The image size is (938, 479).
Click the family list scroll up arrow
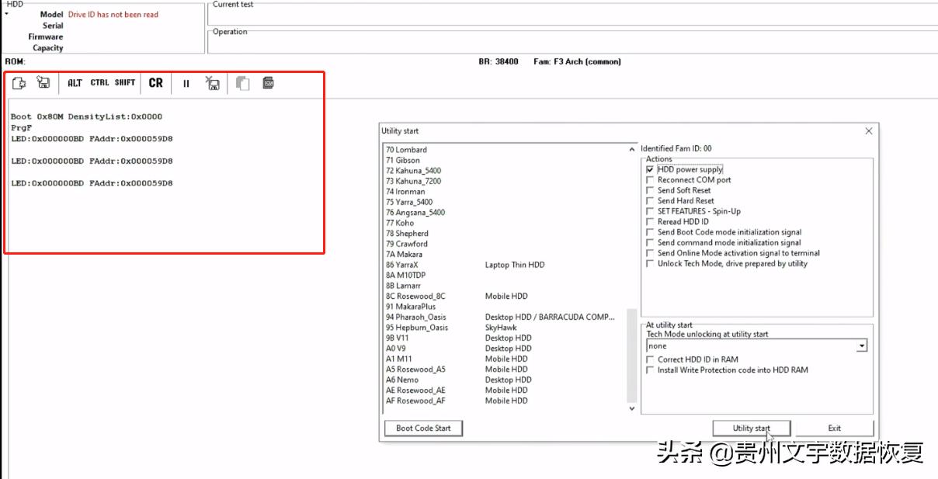pyautogui.click(x=631, y=149)
